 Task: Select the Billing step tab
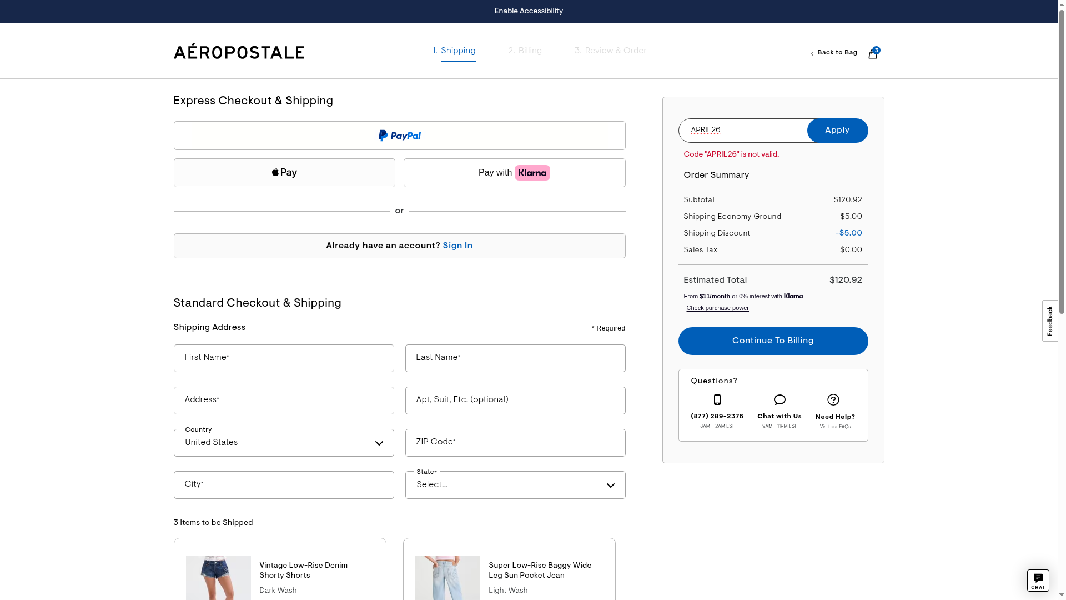click(x=525, y=51)
